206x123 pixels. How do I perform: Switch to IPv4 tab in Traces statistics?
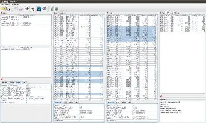tap(12, 83)
